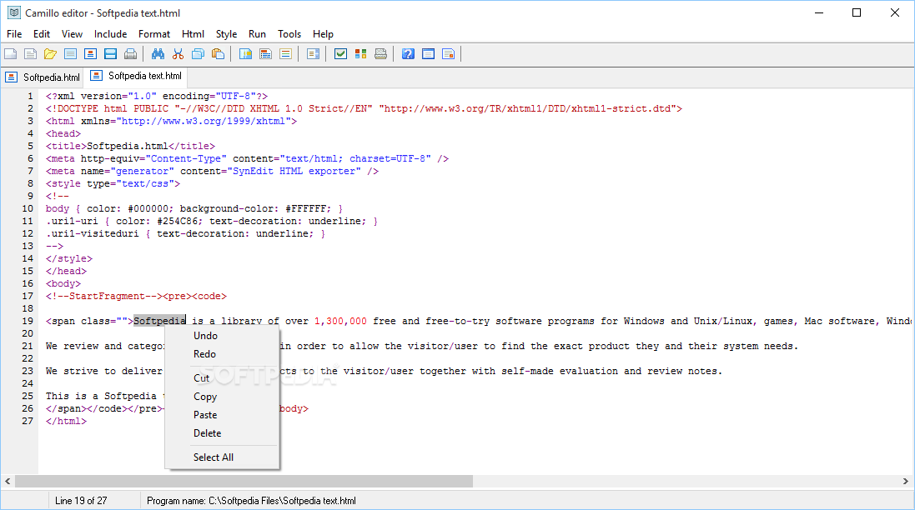Click the blue window frame icon

pos(429,54)
